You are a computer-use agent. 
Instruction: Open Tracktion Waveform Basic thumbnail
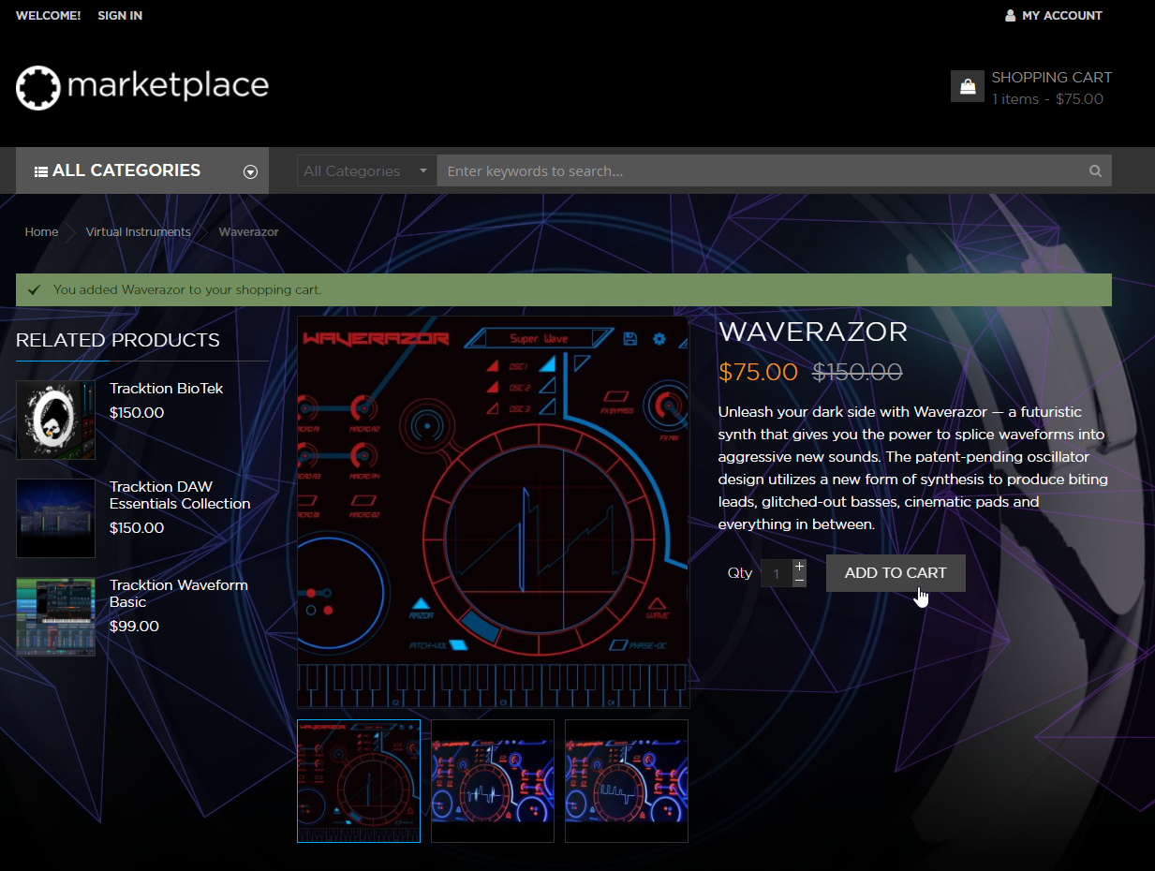[55, 616]
